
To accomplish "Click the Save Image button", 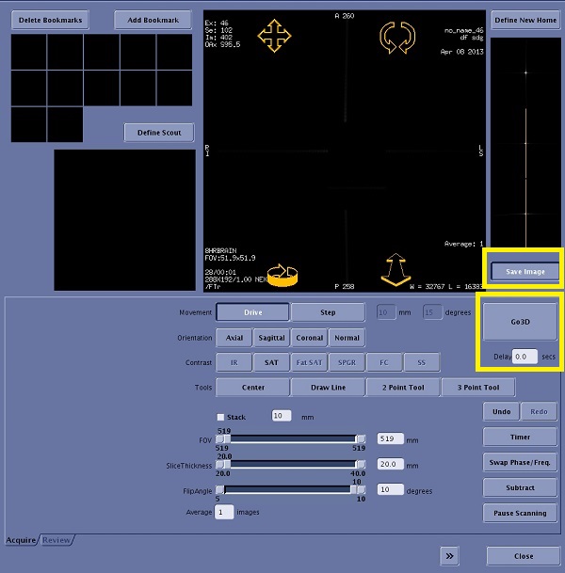I will (524, 271).
